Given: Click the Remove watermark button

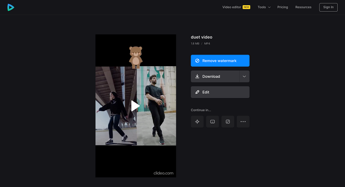Looking at the screenshot, I should (220, 61).
